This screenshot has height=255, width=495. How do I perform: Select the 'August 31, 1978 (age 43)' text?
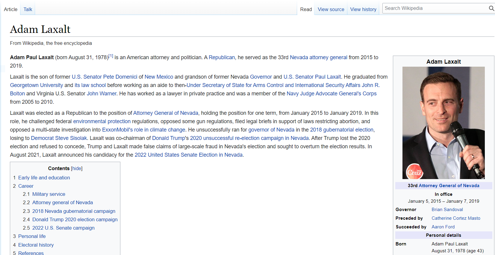(458, 251)
